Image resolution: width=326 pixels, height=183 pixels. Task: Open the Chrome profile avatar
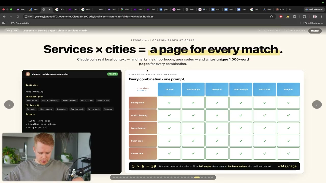(x=315, y=17)
